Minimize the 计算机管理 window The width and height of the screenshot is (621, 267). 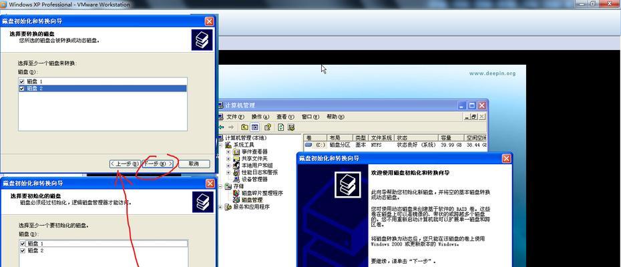point(462,105)
